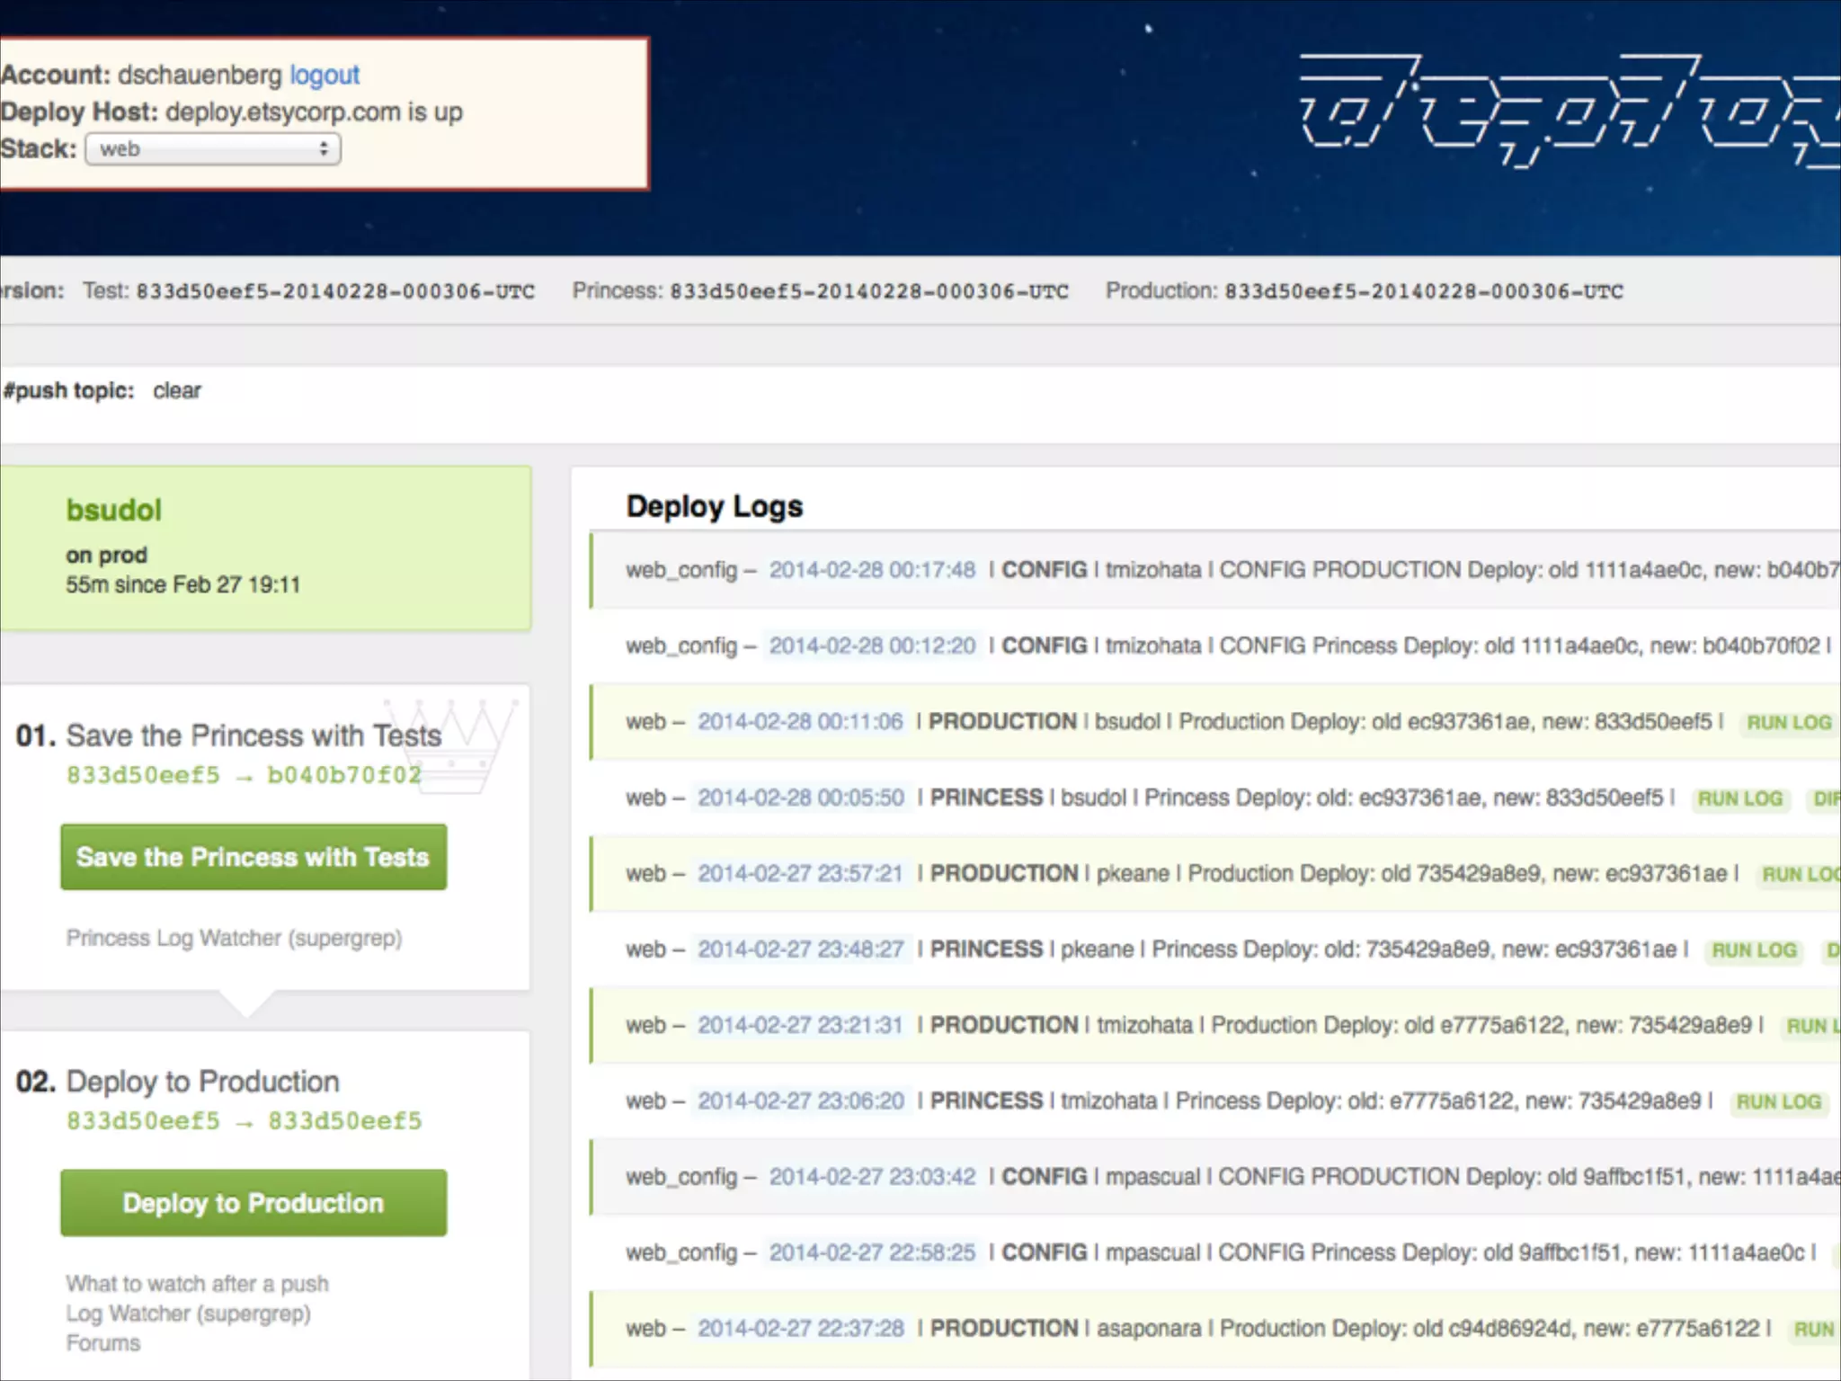Open RUN LOG for bsudol Princess deploy
This screenshot has width=1841, height=1381.
coord(1739,798)
